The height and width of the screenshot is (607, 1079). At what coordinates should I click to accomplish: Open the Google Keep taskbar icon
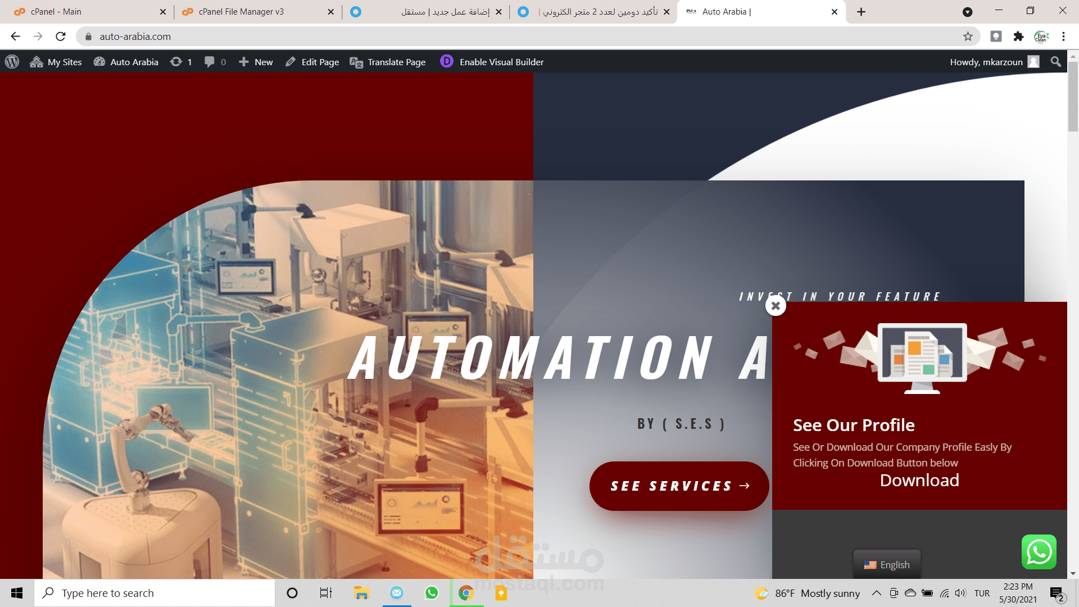click(501, 593)
